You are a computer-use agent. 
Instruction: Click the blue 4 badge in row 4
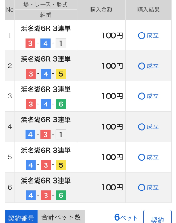[30, 134]
